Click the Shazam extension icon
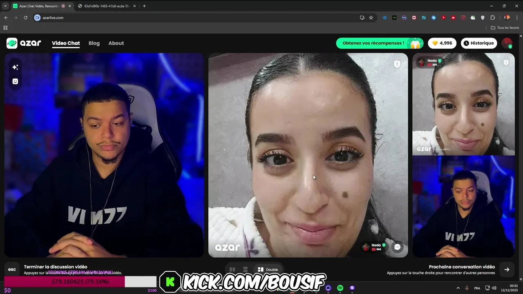This screenshot has width=523, height=294. 434,18
